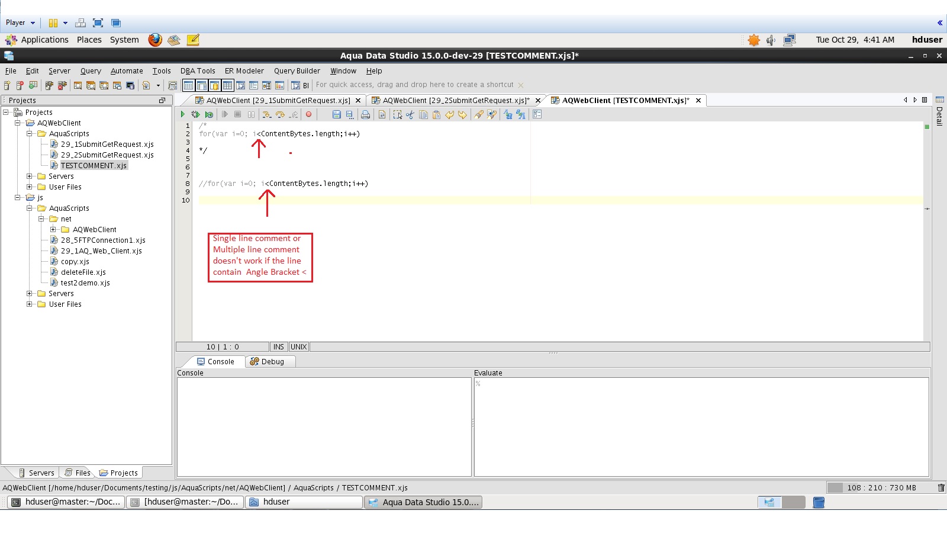947x533 pixels.
Task: Click the Console output area
Action: 324,426
